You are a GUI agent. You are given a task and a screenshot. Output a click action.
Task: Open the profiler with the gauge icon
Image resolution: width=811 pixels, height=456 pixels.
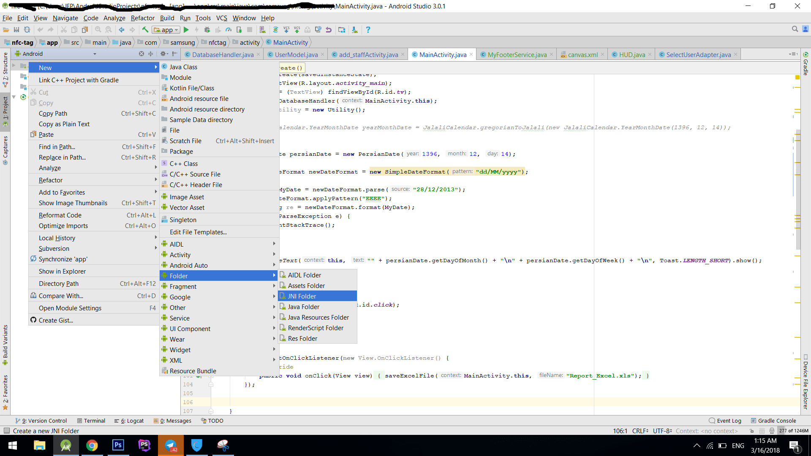[229, 30]
